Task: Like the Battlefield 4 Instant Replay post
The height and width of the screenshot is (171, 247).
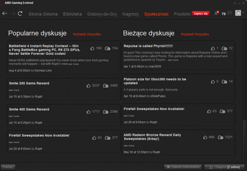Action: pyautogui.click(x=92, y=48)
